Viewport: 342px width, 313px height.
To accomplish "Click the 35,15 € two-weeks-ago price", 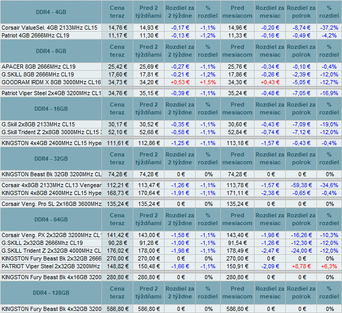I will pyautogui.click(x=148, y=94).
